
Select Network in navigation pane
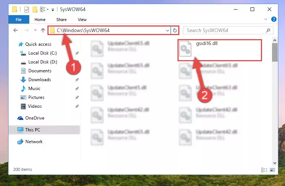click(x=34, y=142)
